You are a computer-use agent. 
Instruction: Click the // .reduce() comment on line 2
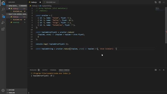tap(41, 11)
